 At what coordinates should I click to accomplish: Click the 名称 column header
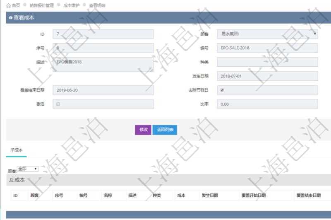point(108,196)
